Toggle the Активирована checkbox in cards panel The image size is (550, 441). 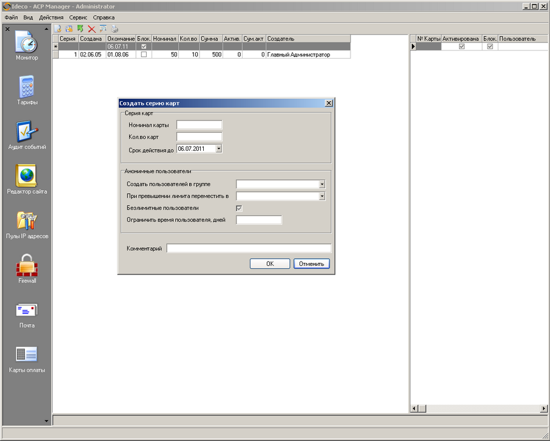click(461, 47)
